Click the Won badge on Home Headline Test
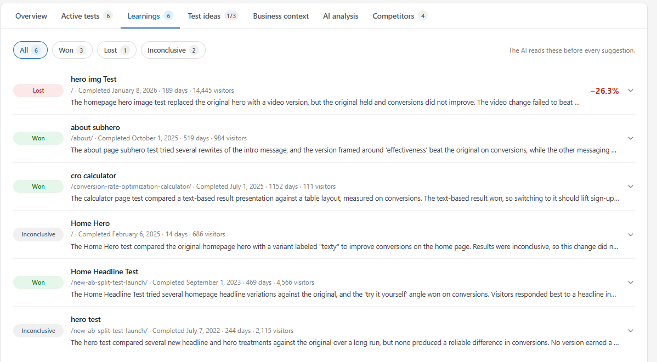 (38, 282)
